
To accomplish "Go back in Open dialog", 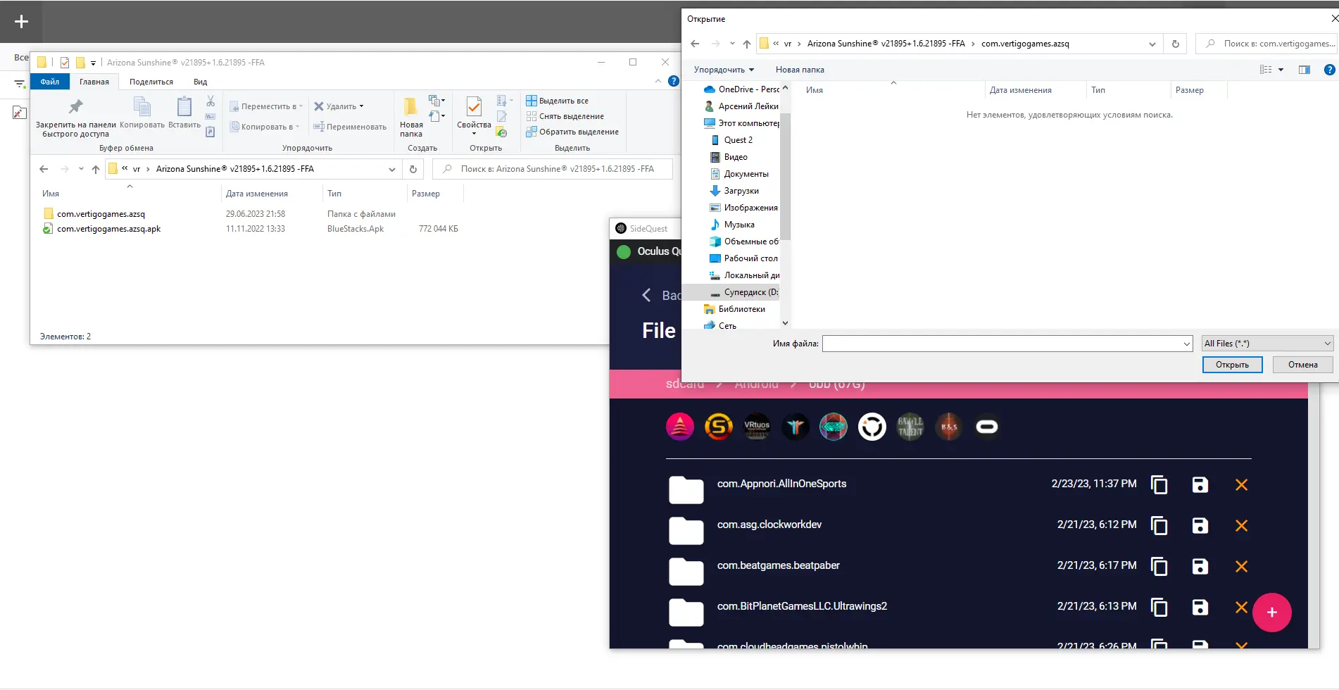I will click(x=695, y=44).
